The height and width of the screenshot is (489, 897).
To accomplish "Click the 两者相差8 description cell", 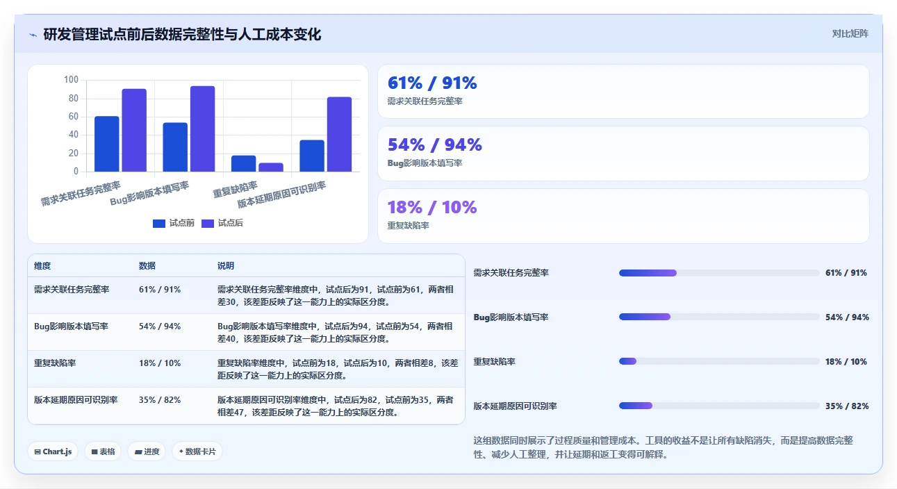I will pos(338,369).
